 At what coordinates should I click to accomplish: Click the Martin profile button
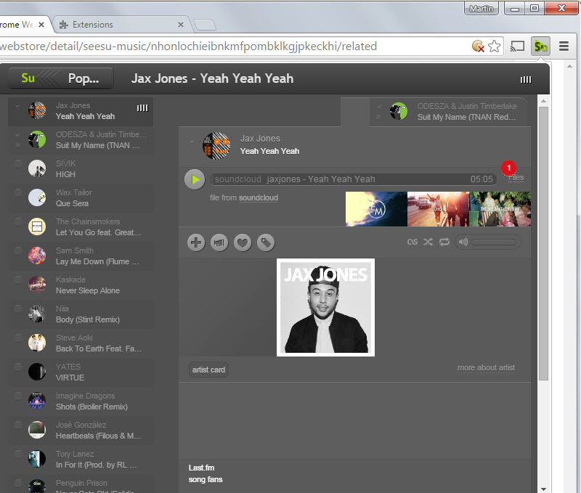pos(482,9)
